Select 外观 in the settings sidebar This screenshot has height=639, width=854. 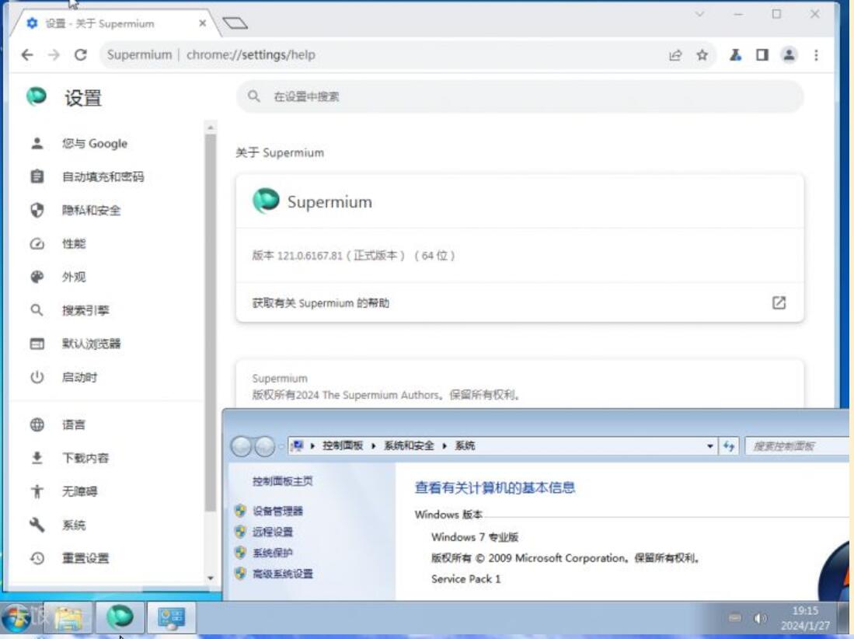coord(74,278)
